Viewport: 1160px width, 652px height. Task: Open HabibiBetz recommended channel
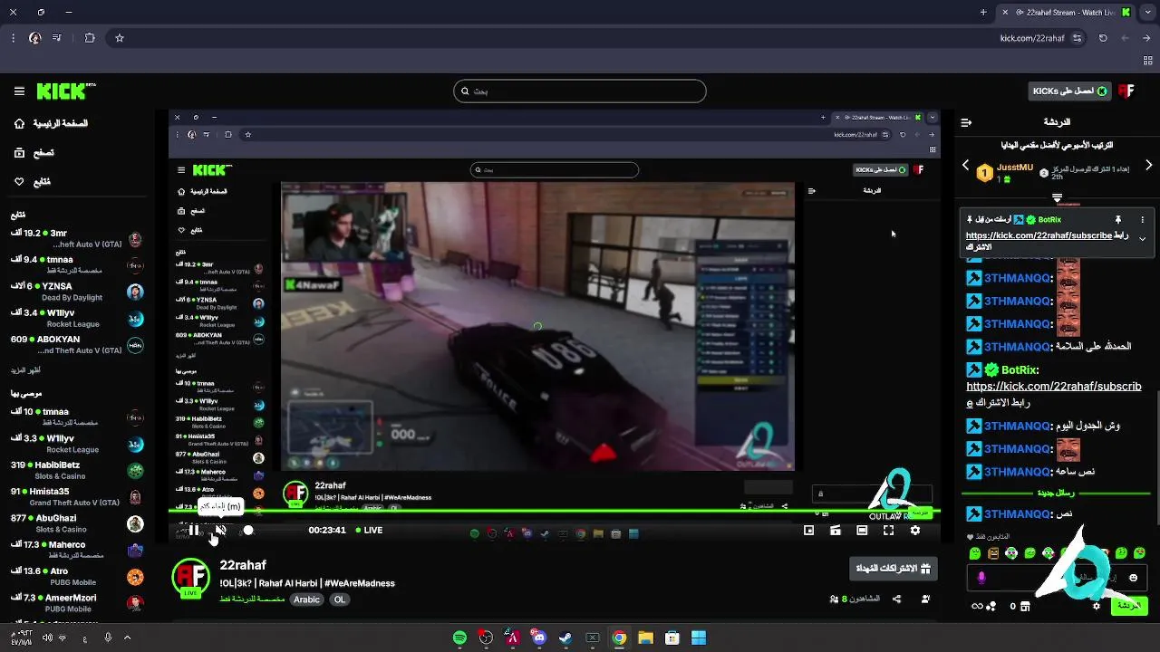77,470
